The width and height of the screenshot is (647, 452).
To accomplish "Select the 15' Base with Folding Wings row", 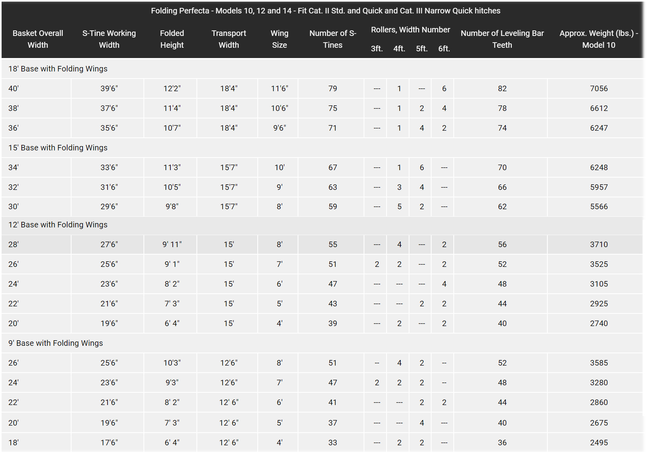I will coord(58,148).
